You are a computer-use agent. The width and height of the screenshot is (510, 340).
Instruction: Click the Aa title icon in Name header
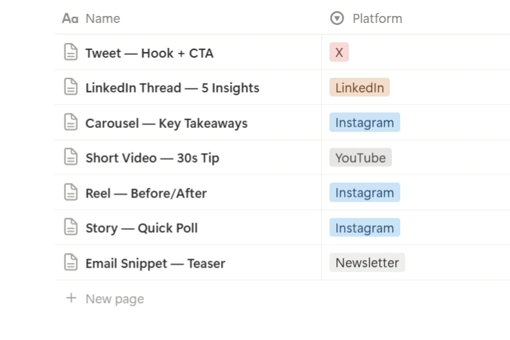tap(70, 18)
